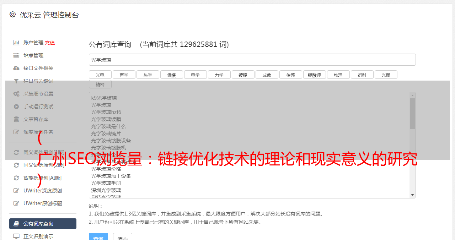This screenshot has height=240, width=455.
Task: Click the blue 查询 search button
Action: click(98, 237)
